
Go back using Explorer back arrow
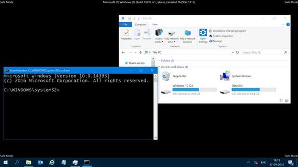pos(123,52)
